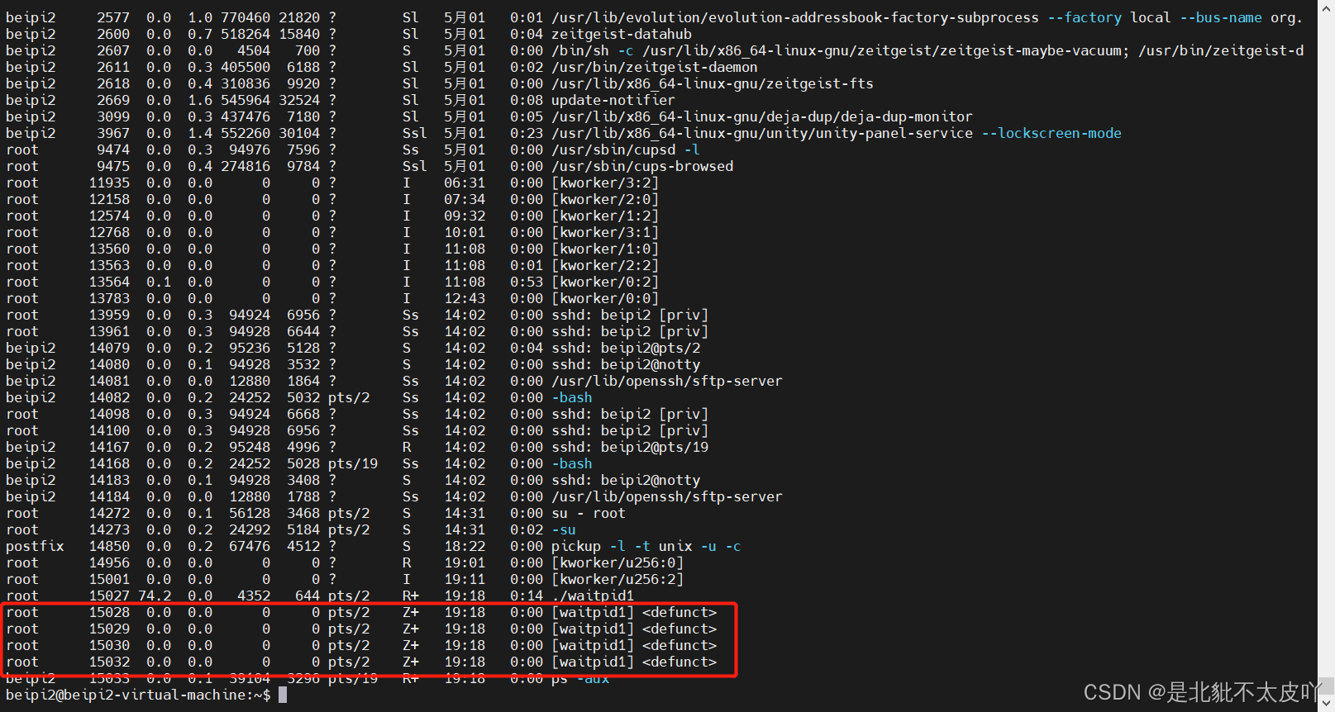Viewport: 1335px width, 712px height.
Task: Click the -bash command of PID 14082
Action: [572, 397]
